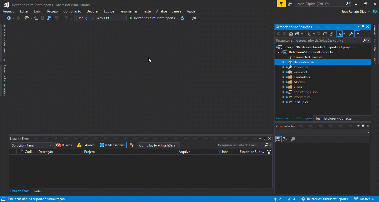Open project properties with the wrench icon

click(351, 34)
